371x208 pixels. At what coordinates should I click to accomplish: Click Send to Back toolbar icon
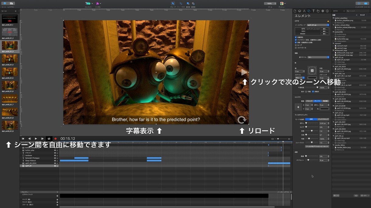click(x=193, y=4)
